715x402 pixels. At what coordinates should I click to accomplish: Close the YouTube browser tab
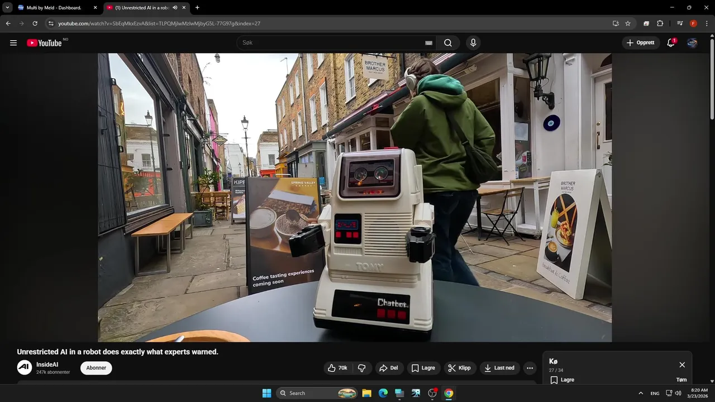184,8
